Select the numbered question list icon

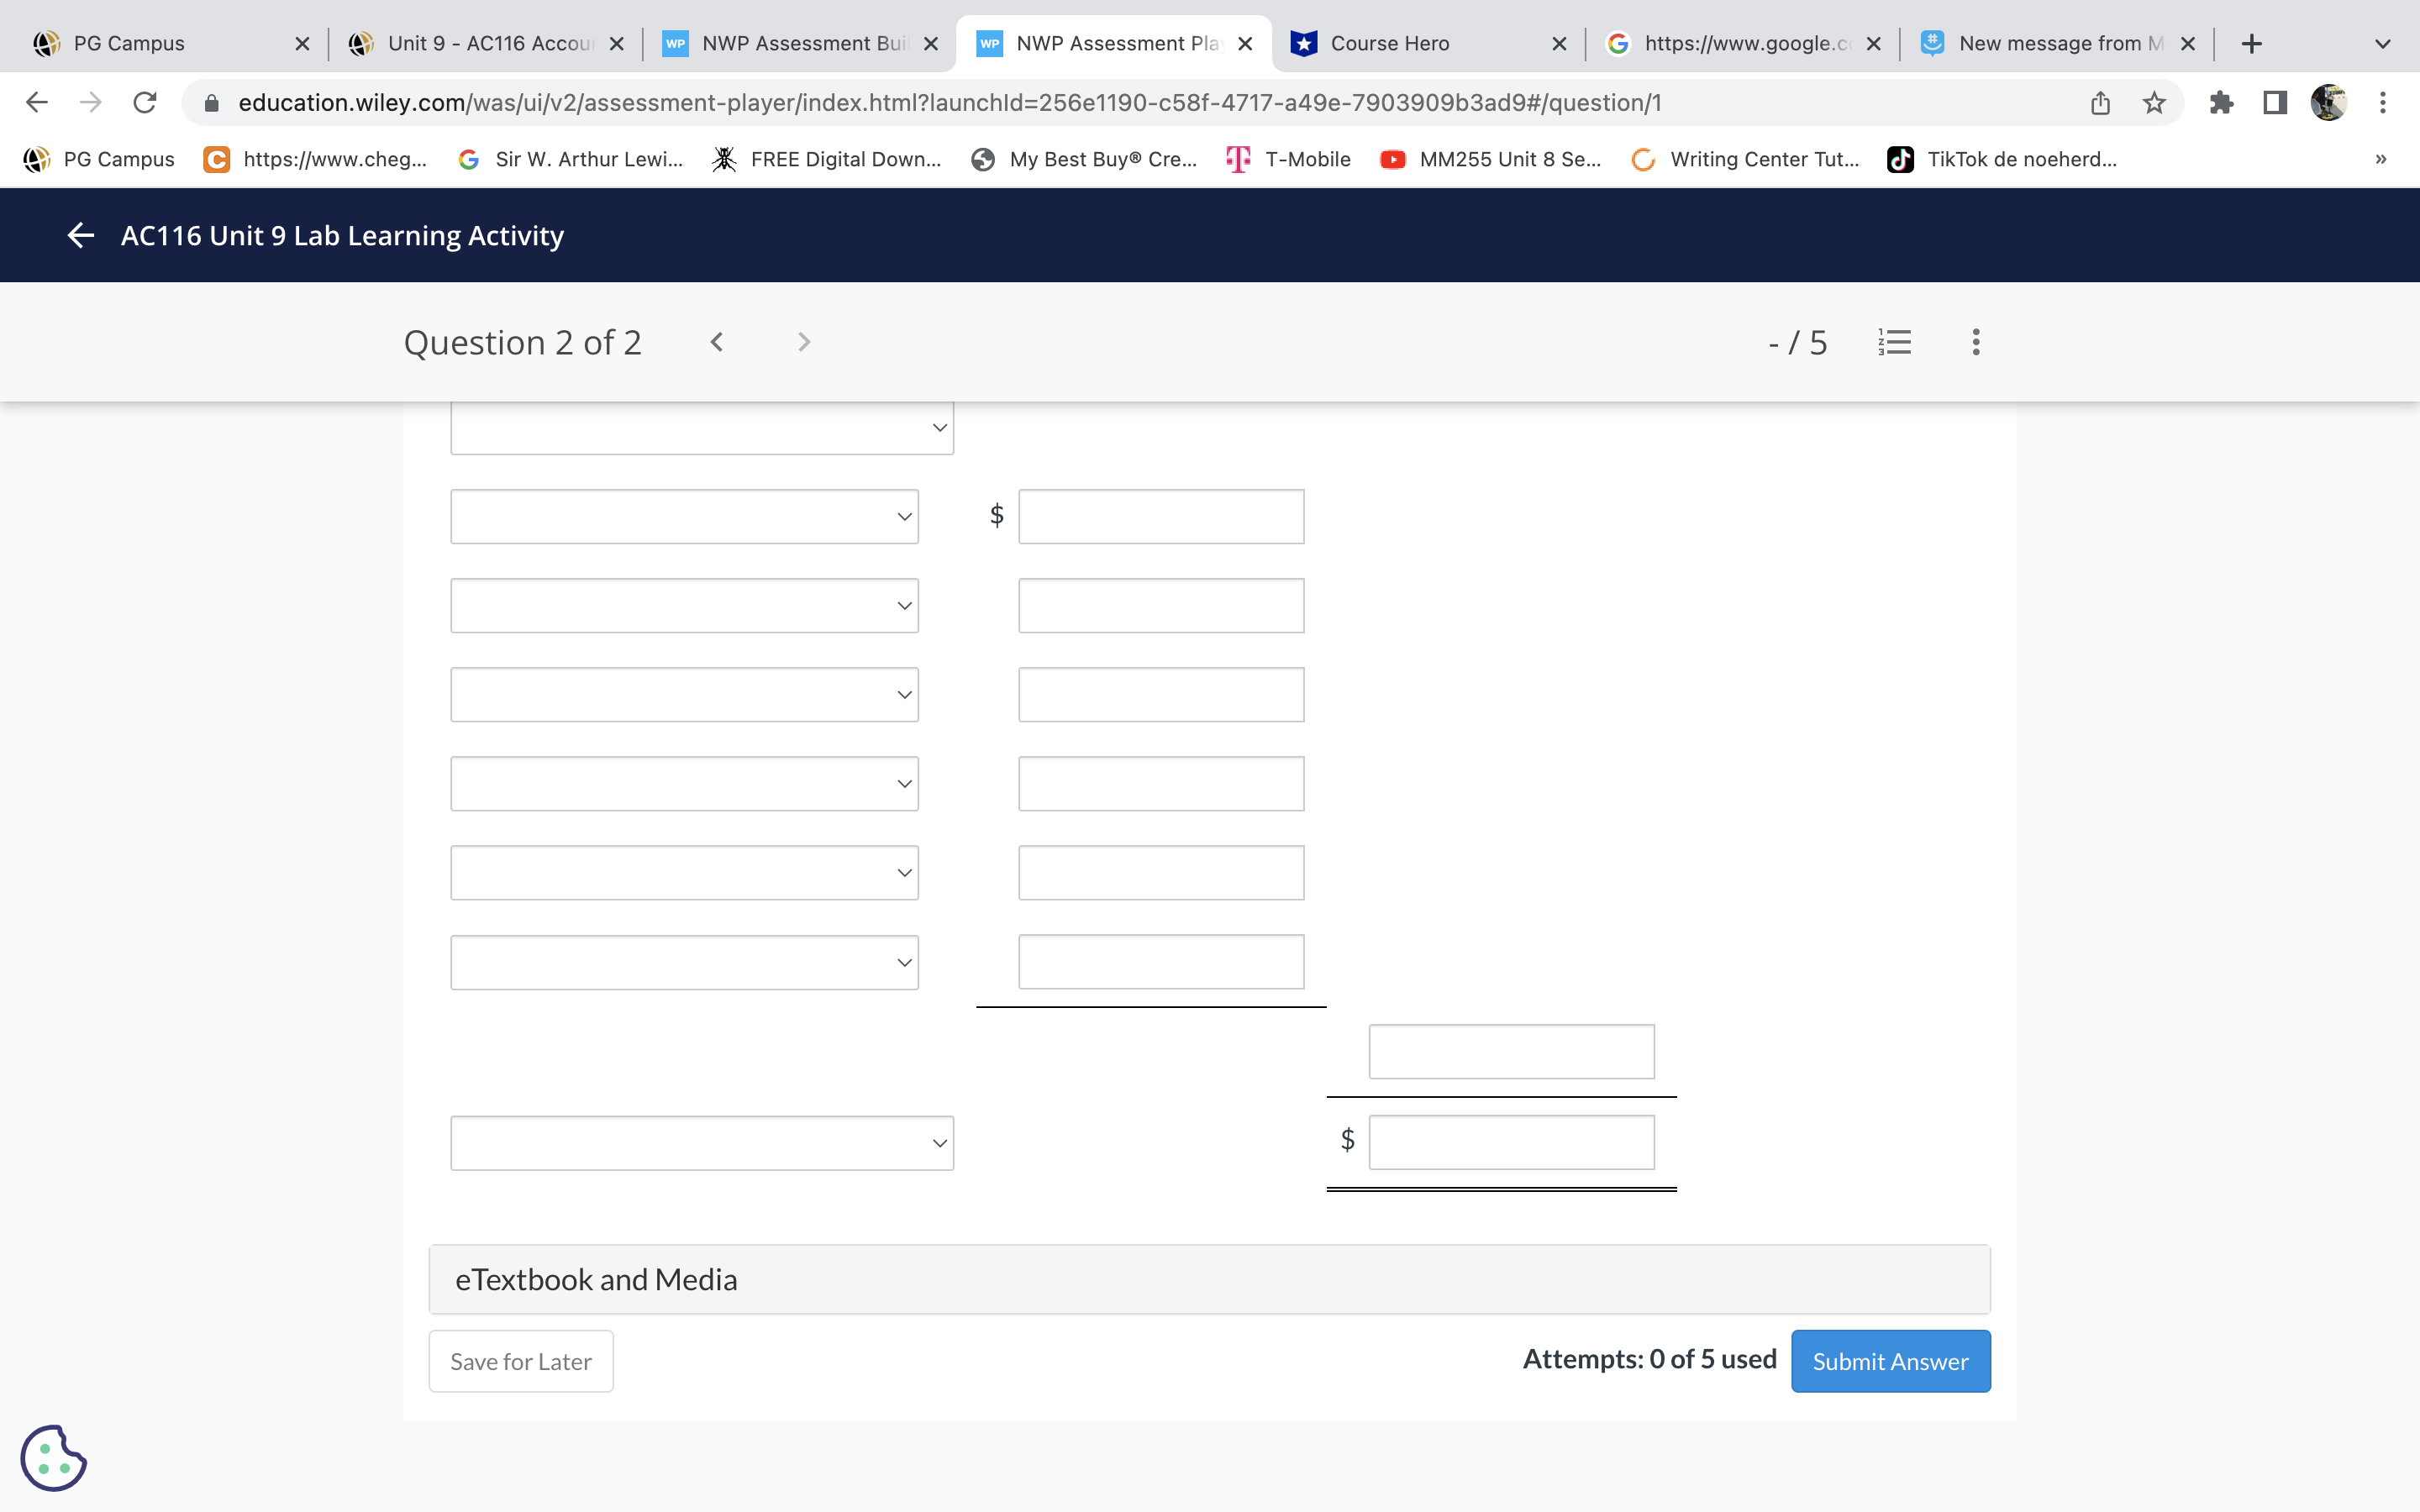pyautogui.click(x=1895, y=341)
